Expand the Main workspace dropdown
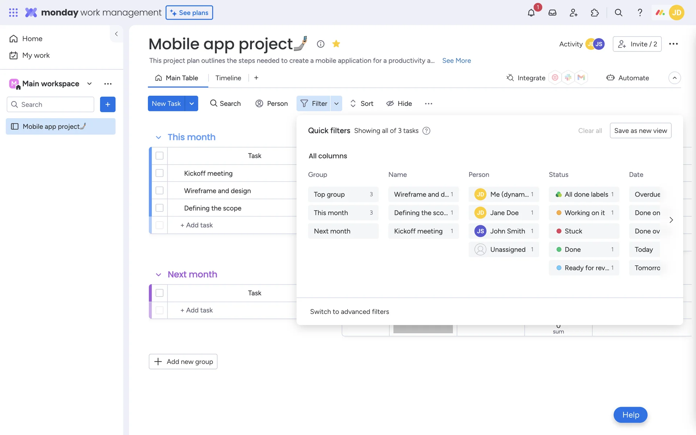 [89, 84]
